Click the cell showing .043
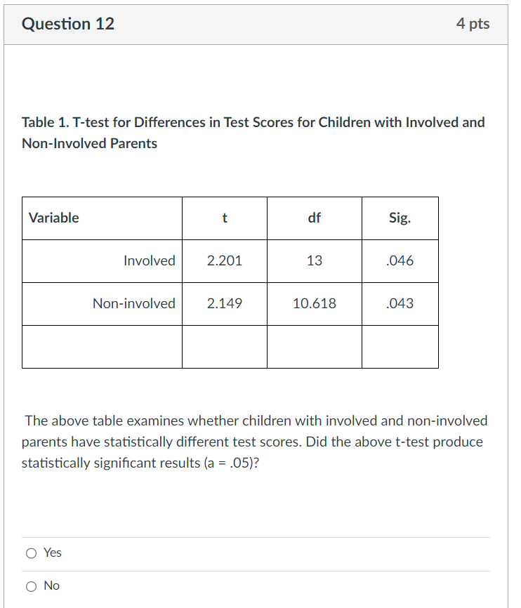Screen dimensions: 521x608 (x=400, y=303)
